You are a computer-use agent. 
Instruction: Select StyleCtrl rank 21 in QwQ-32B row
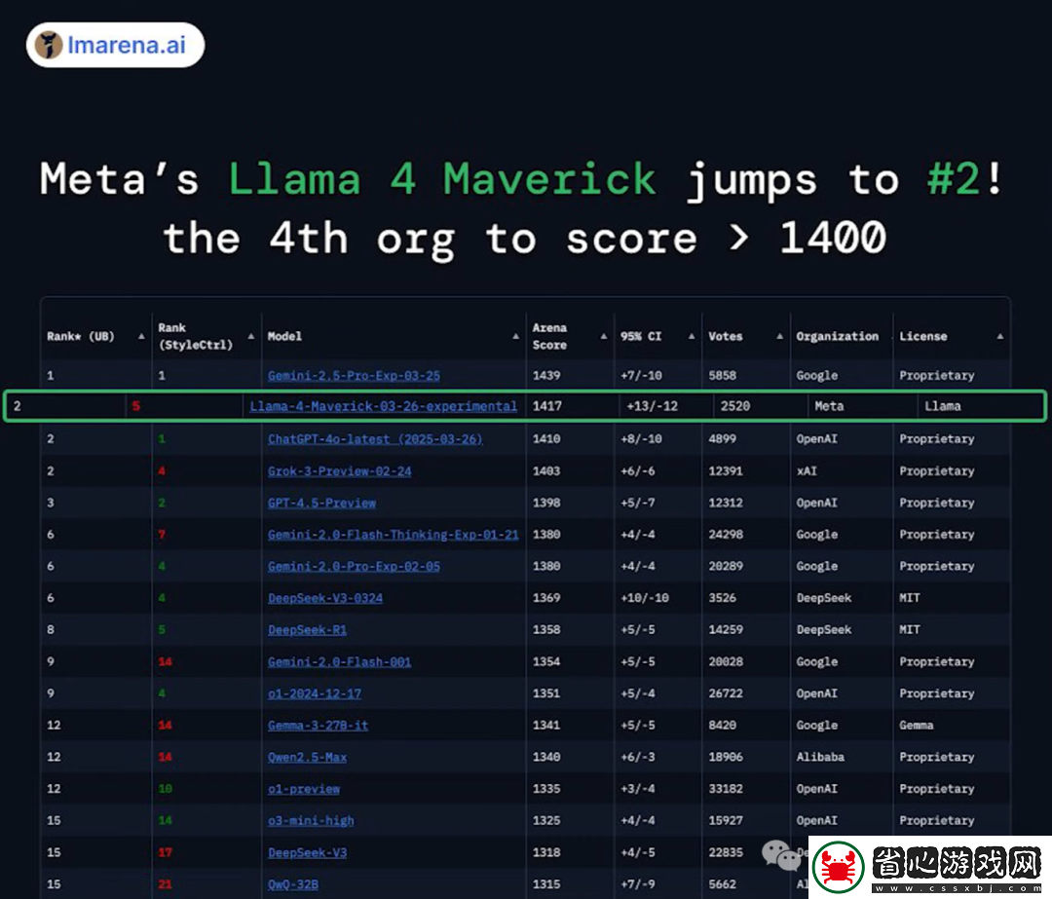[165, 884]
